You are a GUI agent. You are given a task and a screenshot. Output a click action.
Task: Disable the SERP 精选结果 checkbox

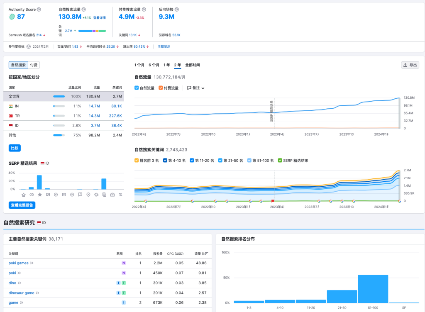[x=280, y=160]
